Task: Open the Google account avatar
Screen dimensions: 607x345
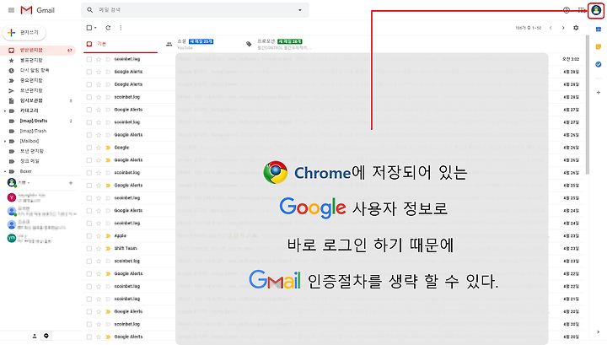Action: point(596,10)
